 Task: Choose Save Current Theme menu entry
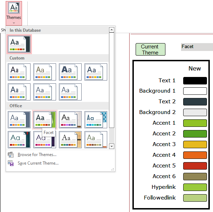click(38, 163)
